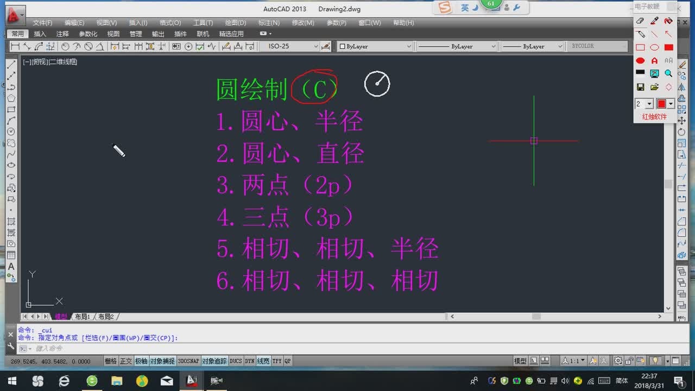
Task: Open the 修改(M) menu
Action: 303,23
